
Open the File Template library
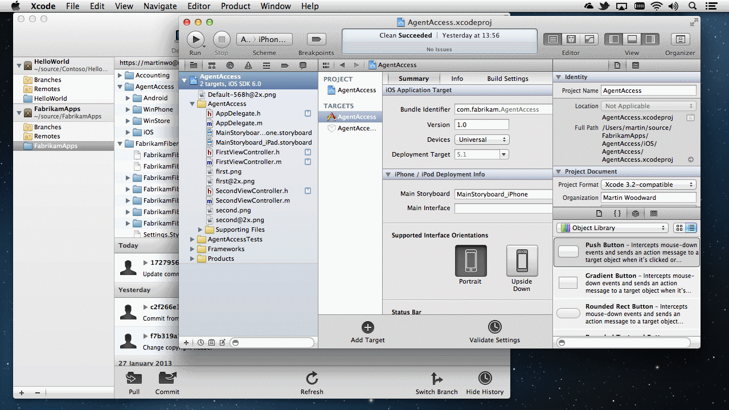(599, 214)
